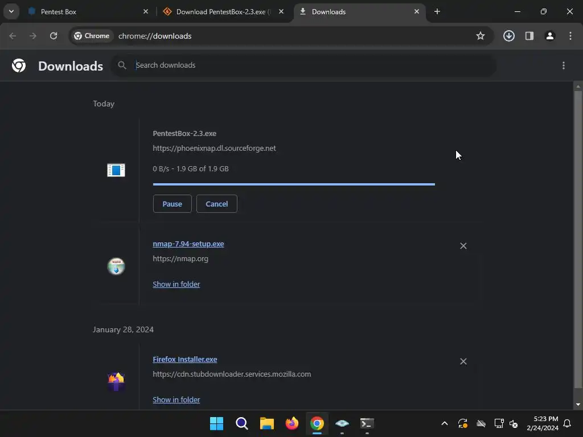
Task: Click the https://nmap.org source URL
Action: (180, 259)
